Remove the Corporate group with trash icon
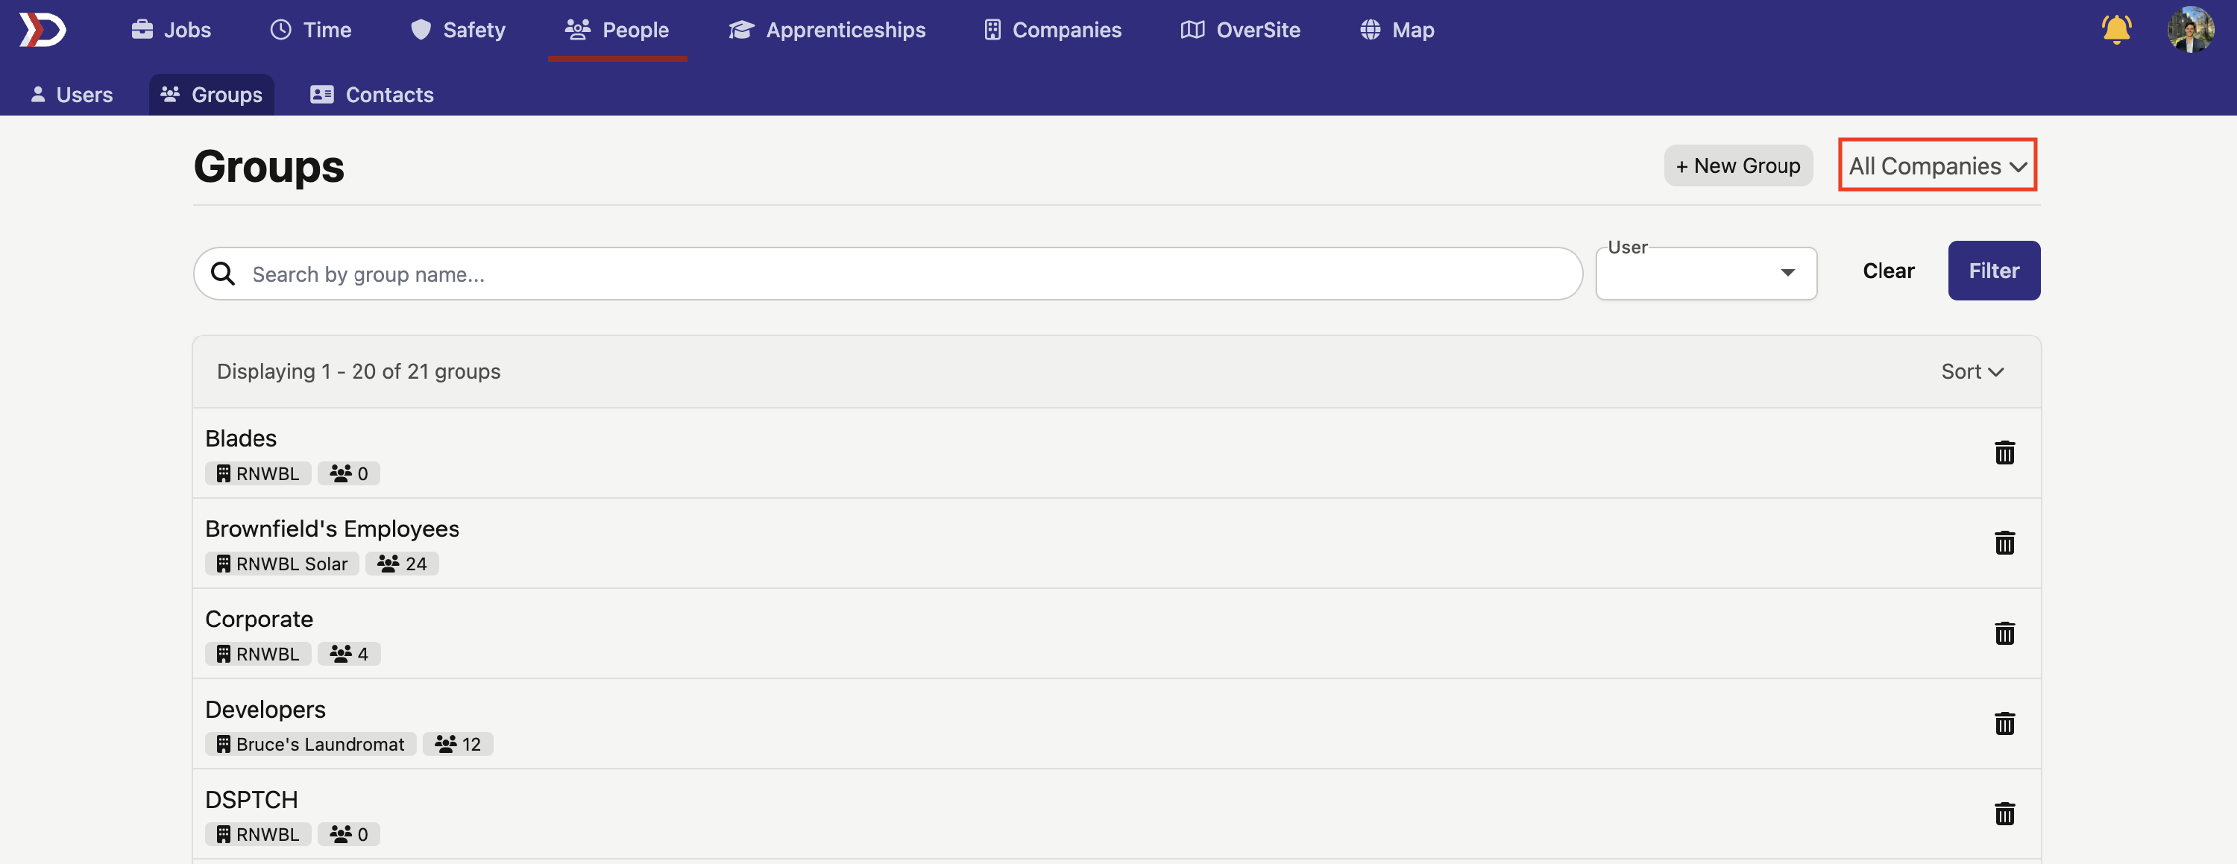The image size is (2237, 864). [2004, 633]
